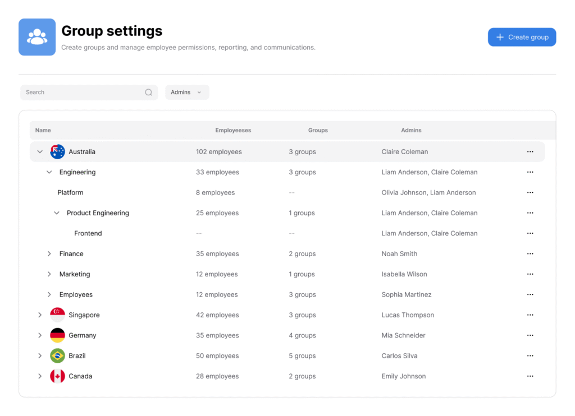Click the Create group button
The image size is (575, 416).
coord(522,37)
